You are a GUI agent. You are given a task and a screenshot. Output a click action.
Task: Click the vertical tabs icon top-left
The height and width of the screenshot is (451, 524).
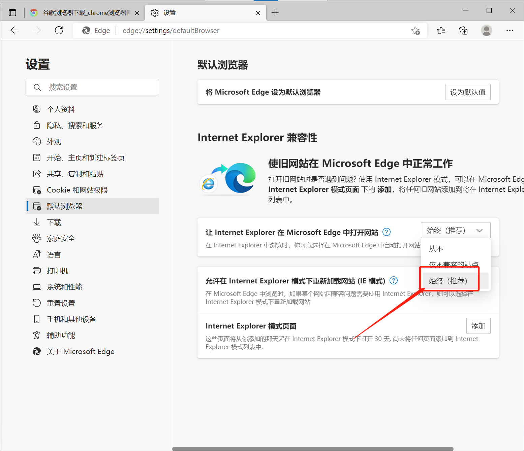(12, 12)
